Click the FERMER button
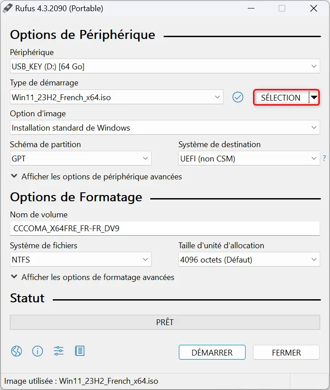 (286, 352)
